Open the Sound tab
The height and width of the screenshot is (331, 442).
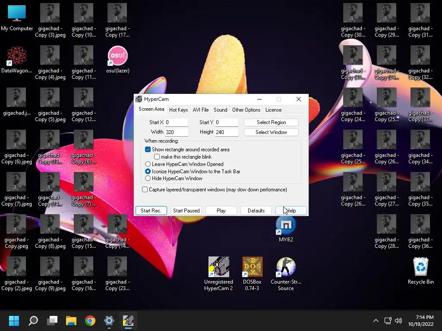coord(221,110)
